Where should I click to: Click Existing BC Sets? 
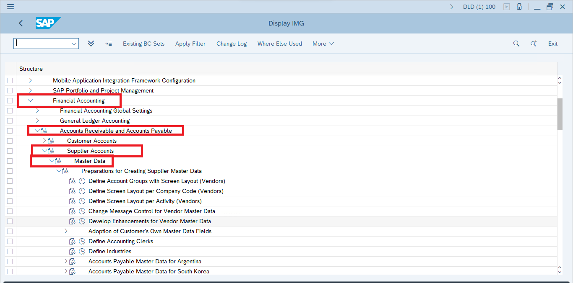click(x=143, y=44)
